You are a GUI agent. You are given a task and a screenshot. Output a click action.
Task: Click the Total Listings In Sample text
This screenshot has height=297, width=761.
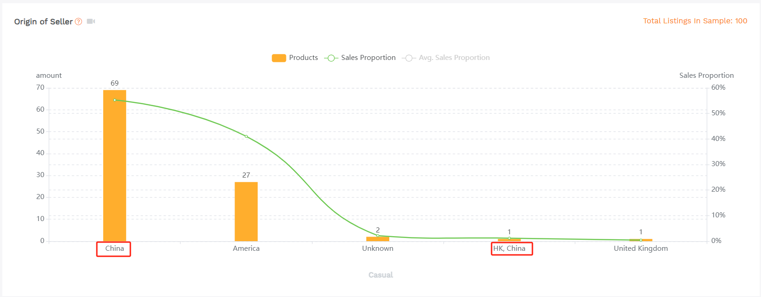click(x=695, y=21)
